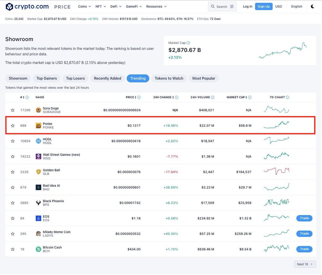The image size is (322, 275).
Task: Click the Bad Idea AI coin icon
Action: tap(38, 188)
